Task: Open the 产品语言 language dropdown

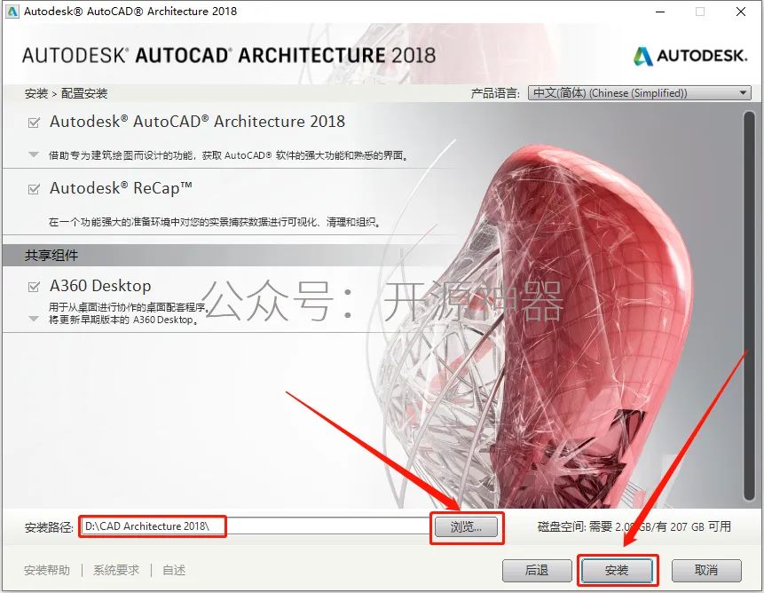Action: 639,93
